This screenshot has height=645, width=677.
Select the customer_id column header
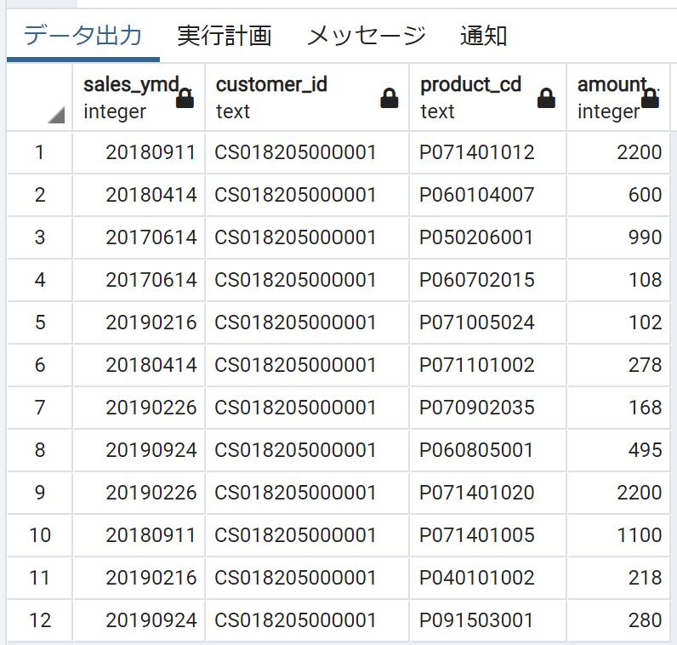[307, 97]
